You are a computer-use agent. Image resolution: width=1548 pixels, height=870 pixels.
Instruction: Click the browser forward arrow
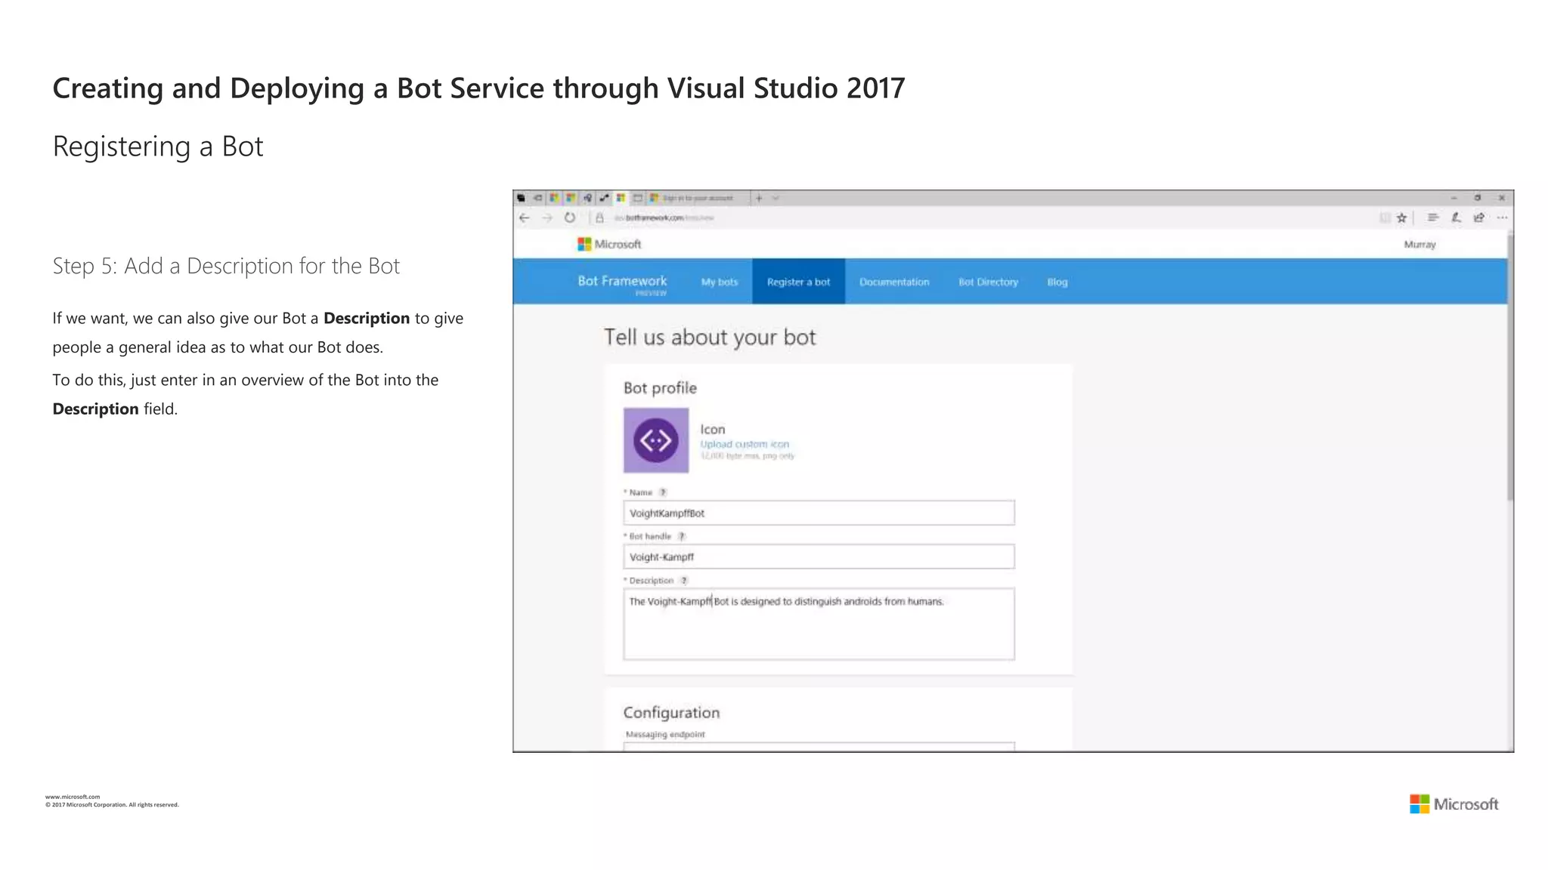tap(547, 217)
